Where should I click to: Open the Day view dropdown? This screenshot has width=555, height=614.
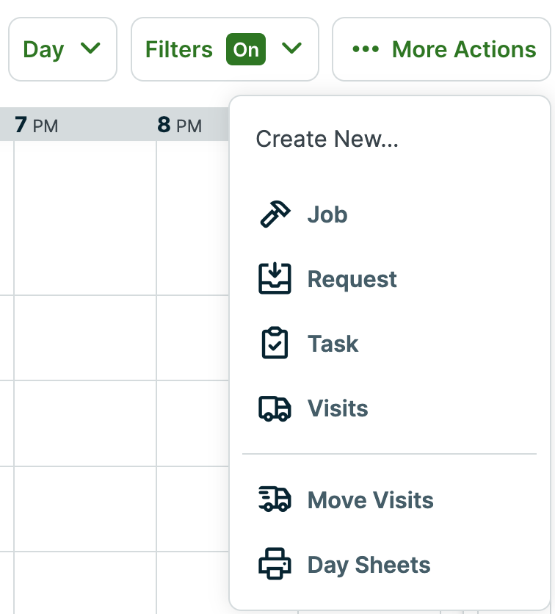click(62, 49)
